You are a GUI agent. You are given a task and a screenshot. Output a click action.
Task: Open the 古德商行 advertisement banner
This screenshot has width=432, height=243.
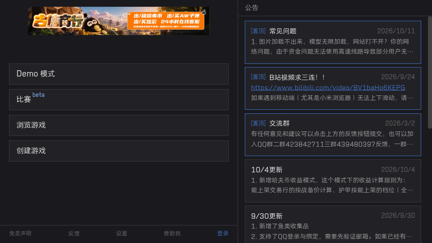click(118, 21)
